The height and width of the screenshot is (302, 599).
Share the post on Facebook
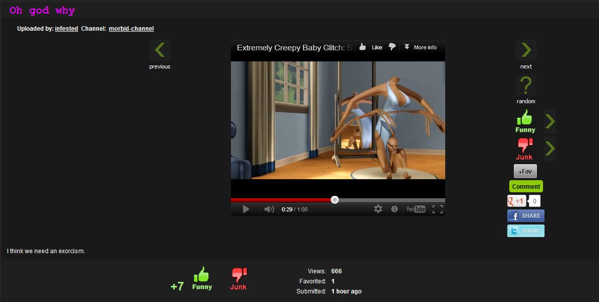(526, 216)
